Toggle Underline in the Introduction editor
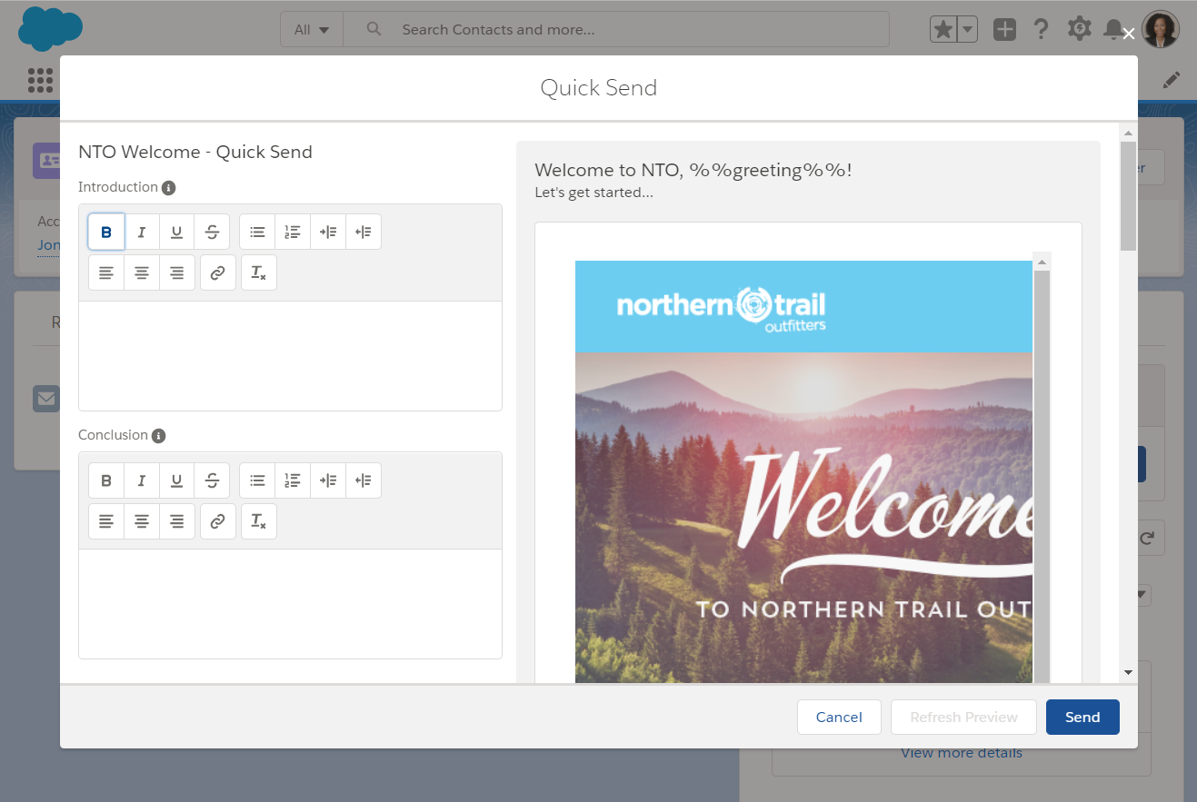The image size is (1197, 802). 177,232
